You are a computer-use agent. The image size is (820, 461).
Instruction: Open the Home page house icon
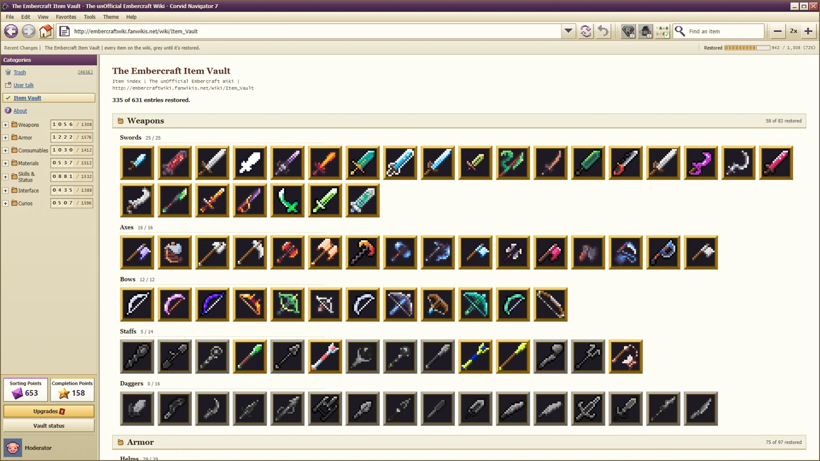pos(46,31)
